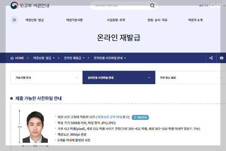This screenshot has height=151, width=226.
Task: Open the 알림·공시·자료 main menu
Action: tap(157, 20)
